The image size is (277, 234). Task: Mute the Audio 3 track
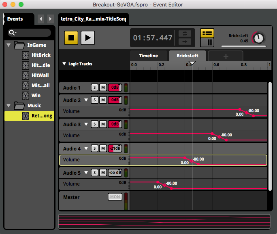103,124
